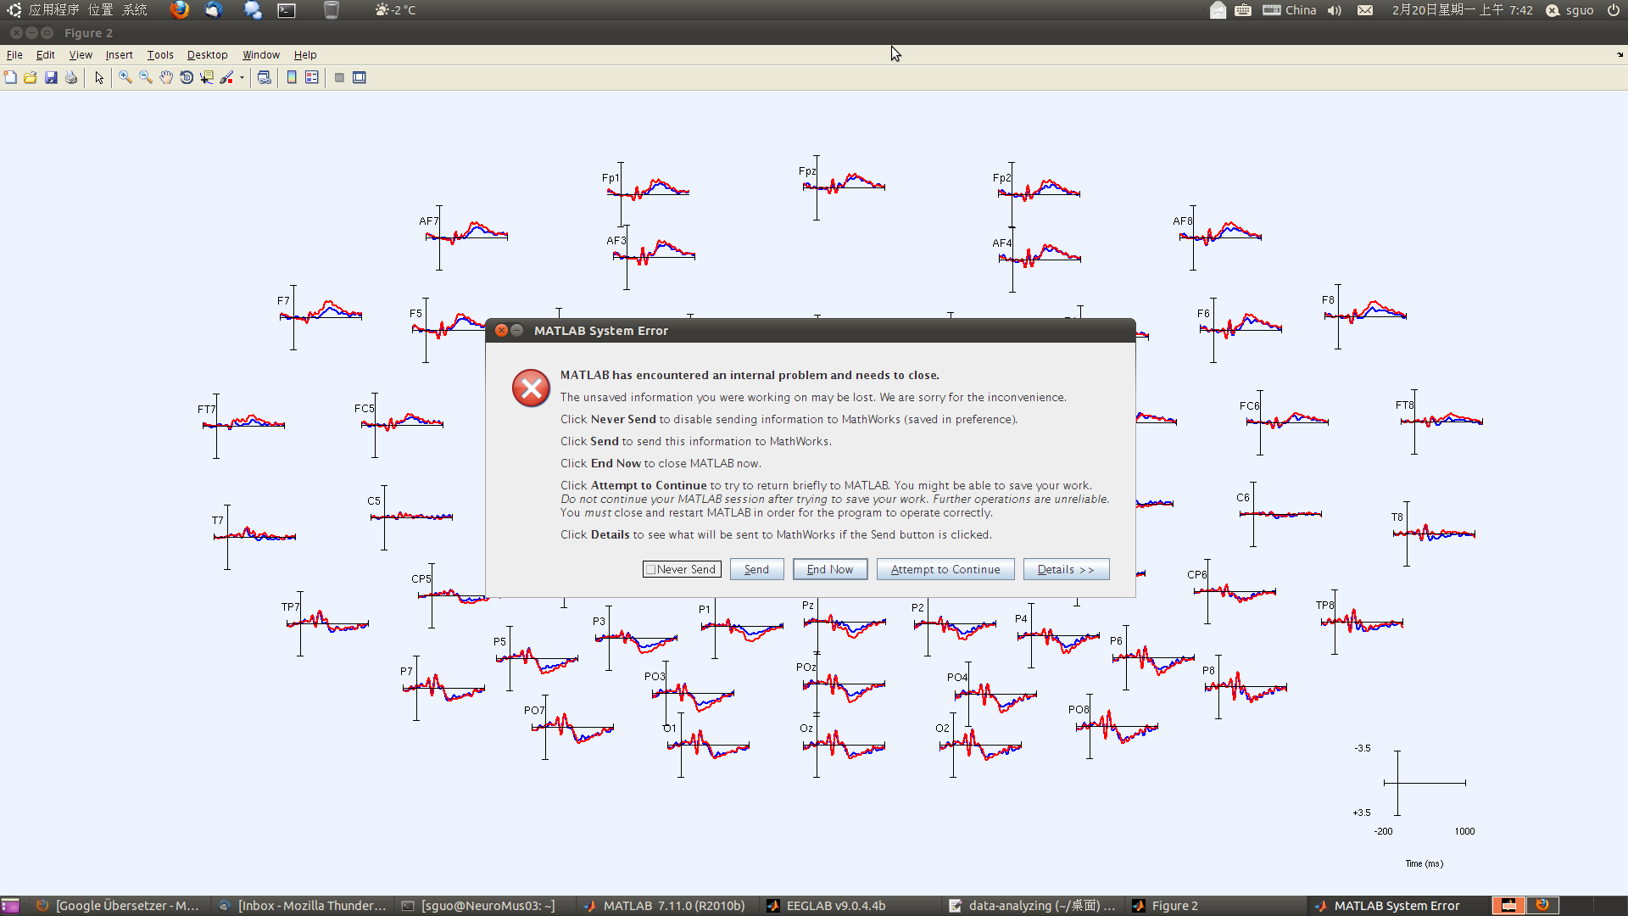Click the F7 channel ERP plot
Screen dimensions: 1628x916
coord(321,316)
